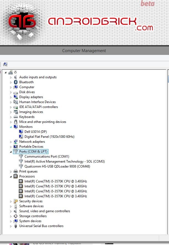Viewport: 169px width, 245px height.
Task: Expand the Universal Serial Bus controllers node
Action: click(11, 226)
